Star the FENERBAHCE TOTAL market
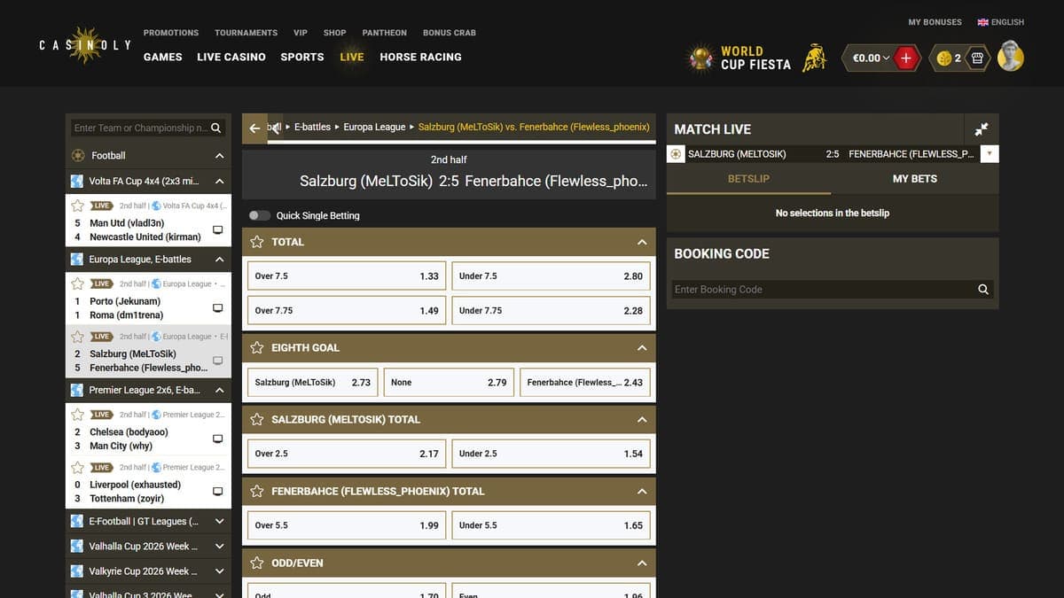Image resolution: width=1064 pixels, height=598 pixels. click(x=257, y=491)
